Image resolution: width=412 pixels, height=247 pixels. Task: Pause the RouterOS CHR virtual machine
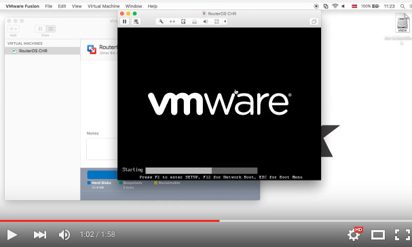pos(124,22)
